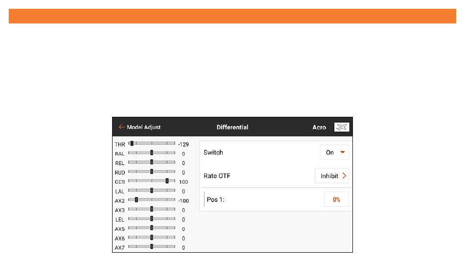Click the GER channel slider handle
The width and height of the screenshot is (465, 261).
(x=167, y=181)
